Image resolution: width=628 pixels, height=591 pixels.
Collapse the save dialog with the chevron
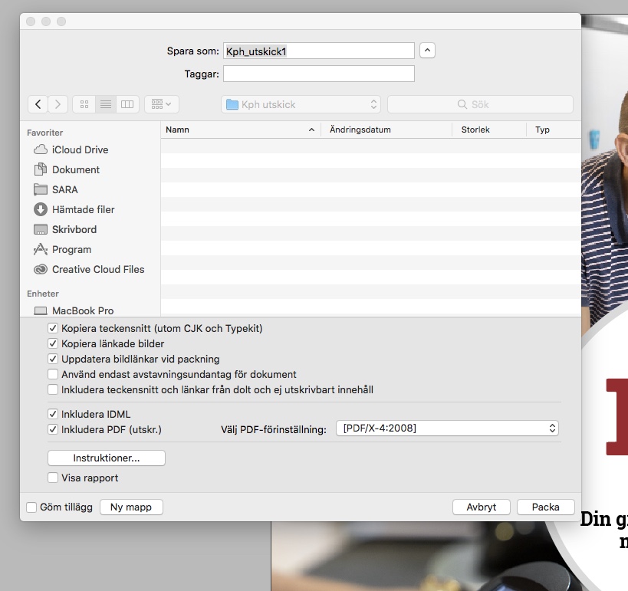[x=427, y=51]
